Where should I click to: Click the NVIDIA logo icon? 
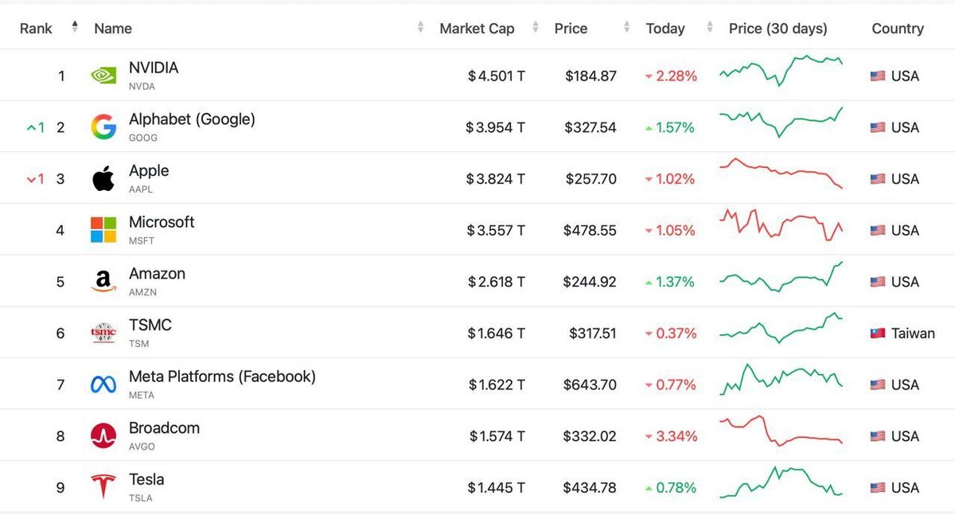pos(103,76)
